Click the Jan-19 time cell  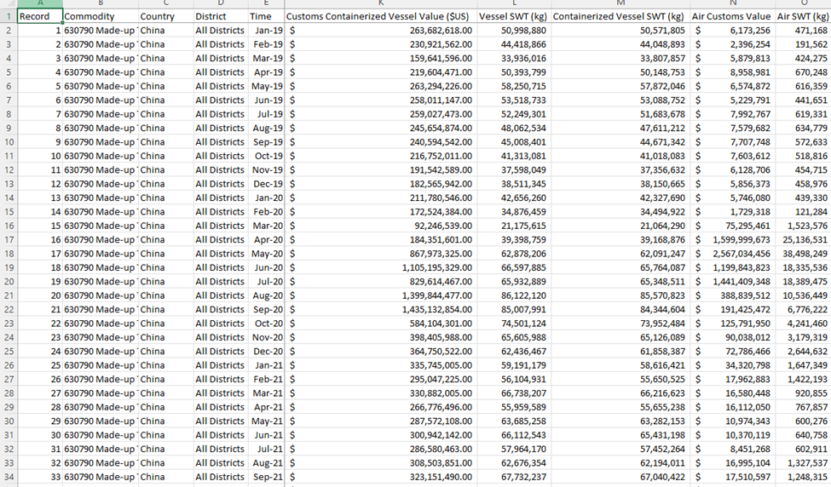[266, 30]
